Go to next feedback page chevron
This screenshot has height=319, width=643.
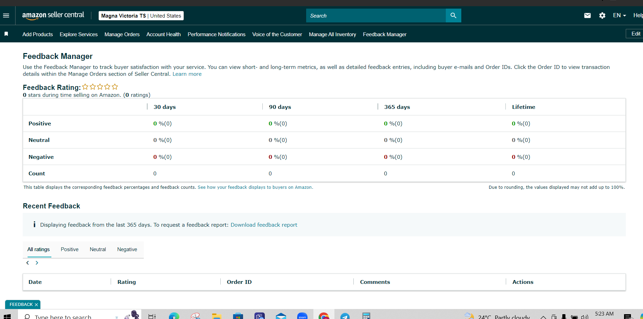(x=37, y=263)
